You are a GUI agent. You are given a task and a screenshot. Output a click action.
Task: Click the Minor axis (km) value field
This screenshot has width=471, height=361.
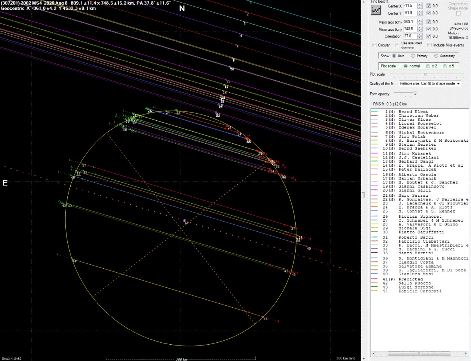pyautogui.click(x=410, y=29)
